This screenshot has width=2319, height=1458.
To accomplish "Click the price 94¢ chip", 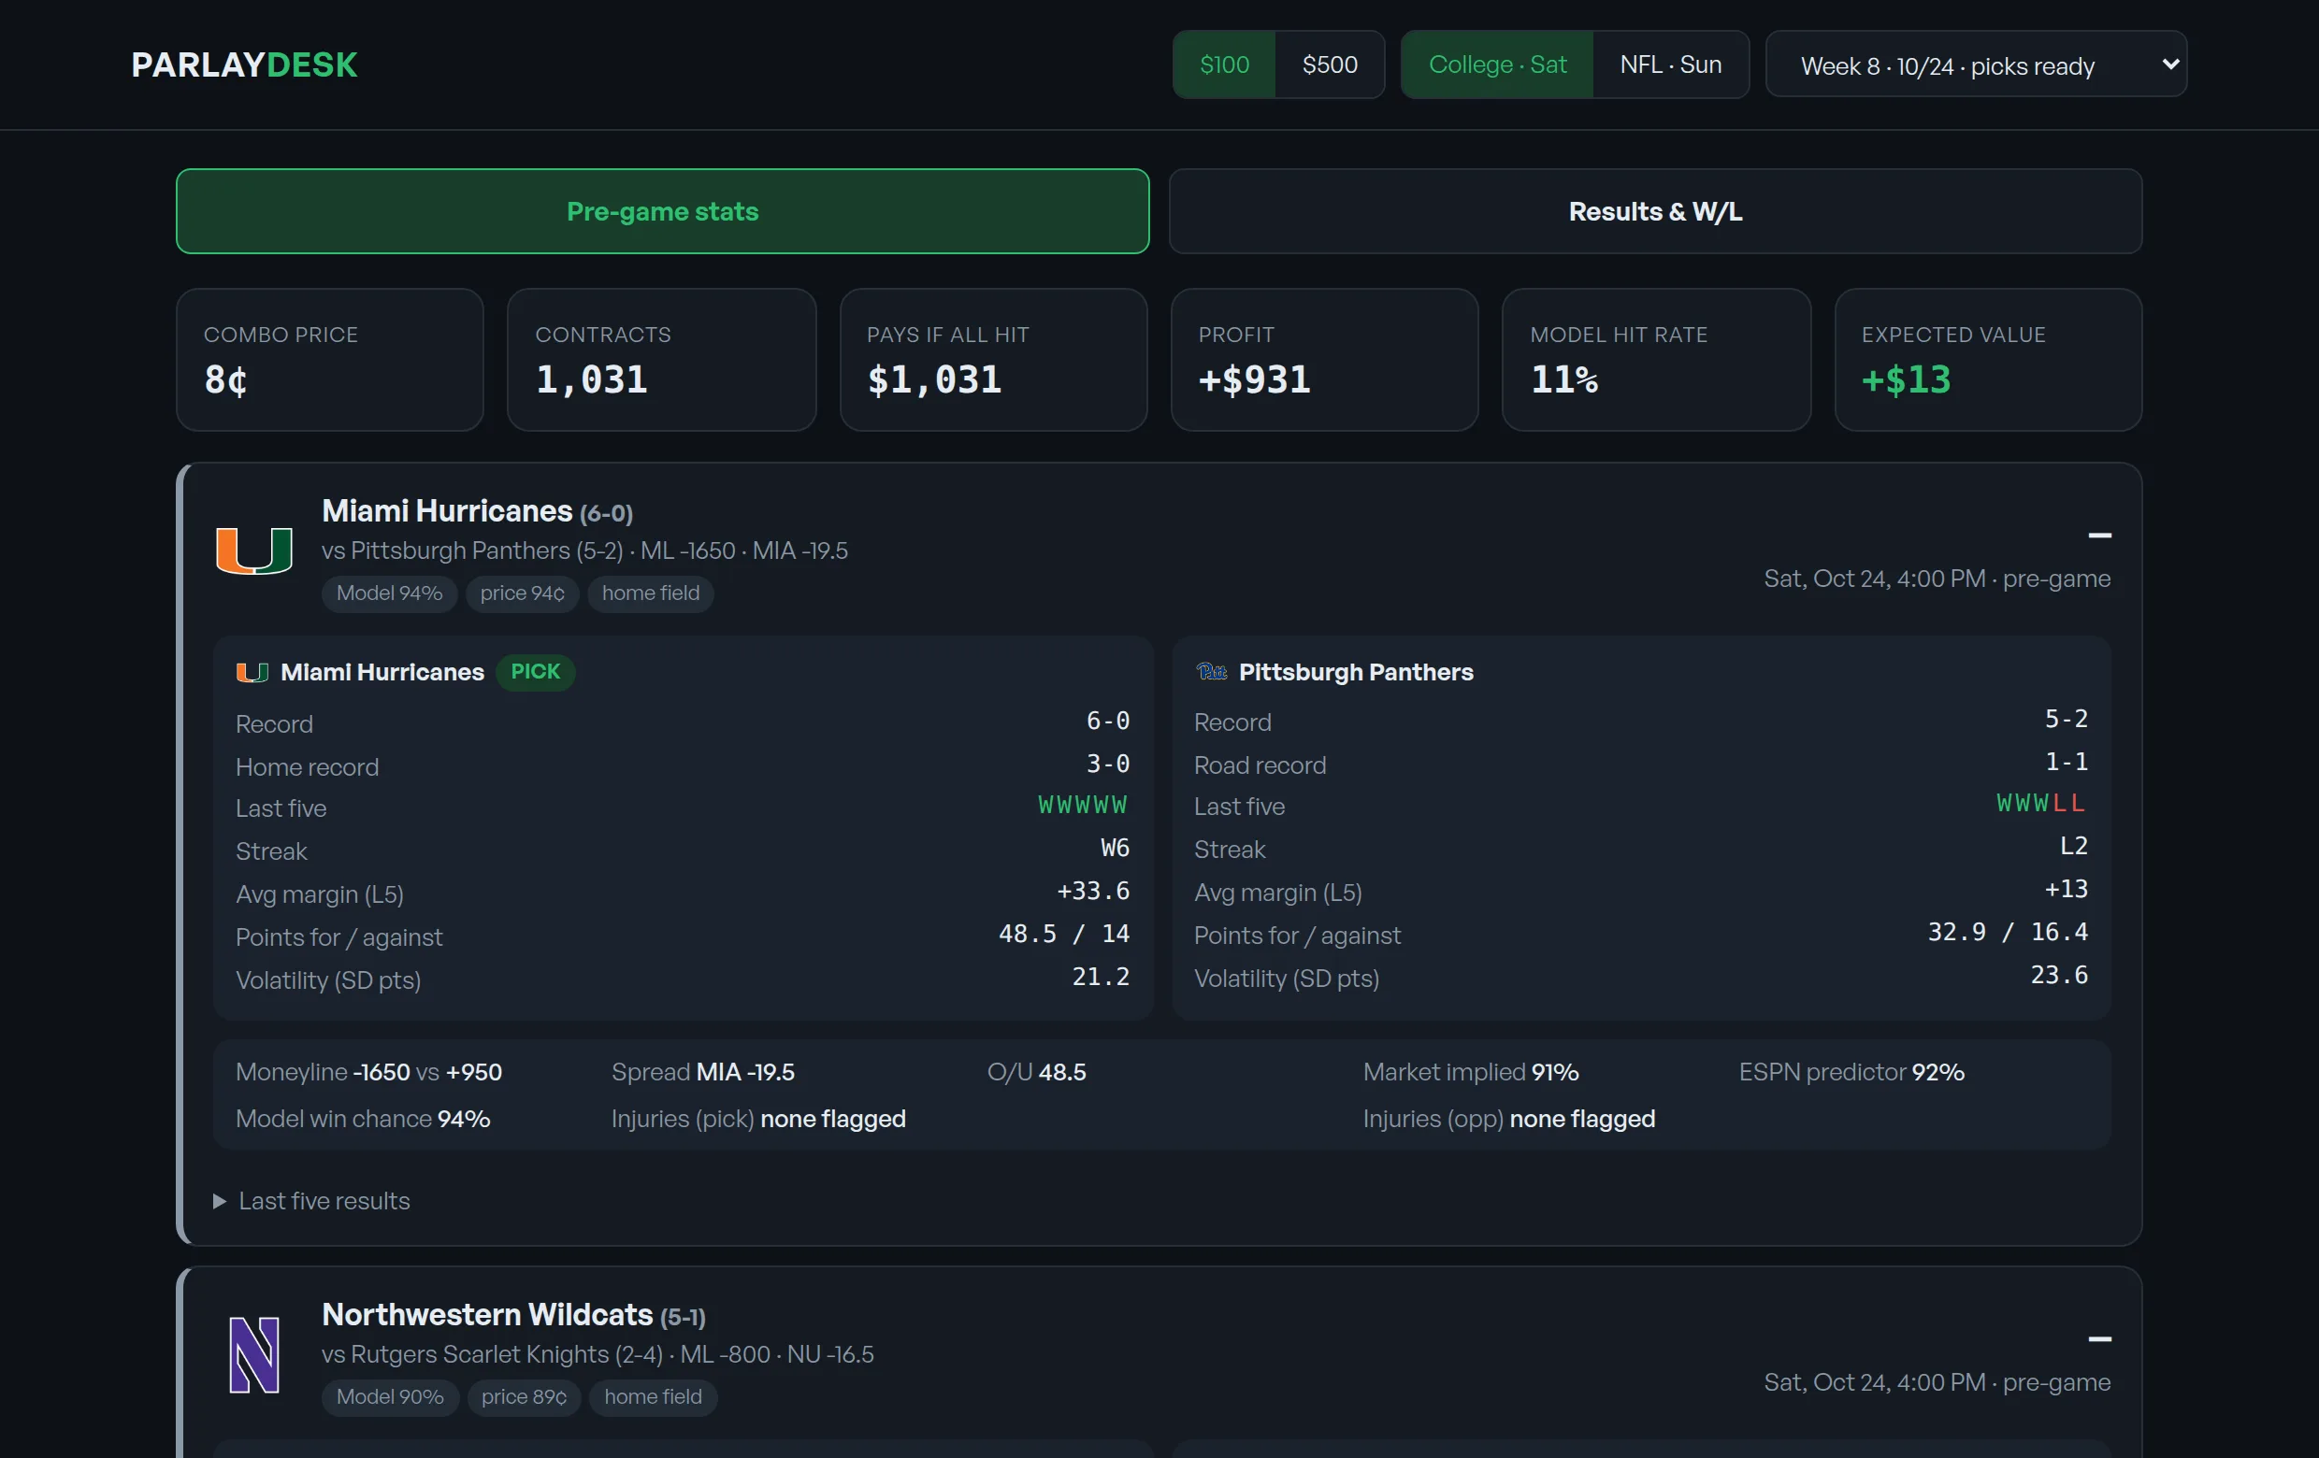I will 522,593.
